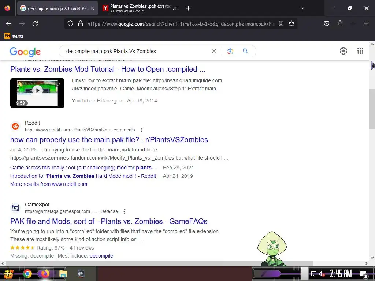Open PAK file and Mods GameFAQs result
375x281 pixels.
tap(109, 221)
